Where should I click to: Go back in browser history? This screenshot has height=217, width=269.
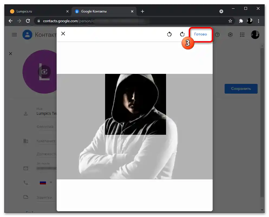11,21
